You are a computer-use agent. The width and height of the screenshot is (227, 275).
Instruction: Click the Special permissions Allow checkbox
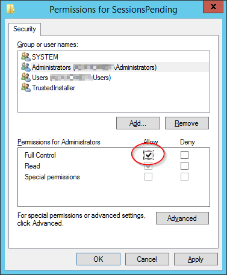click(148, 177)
